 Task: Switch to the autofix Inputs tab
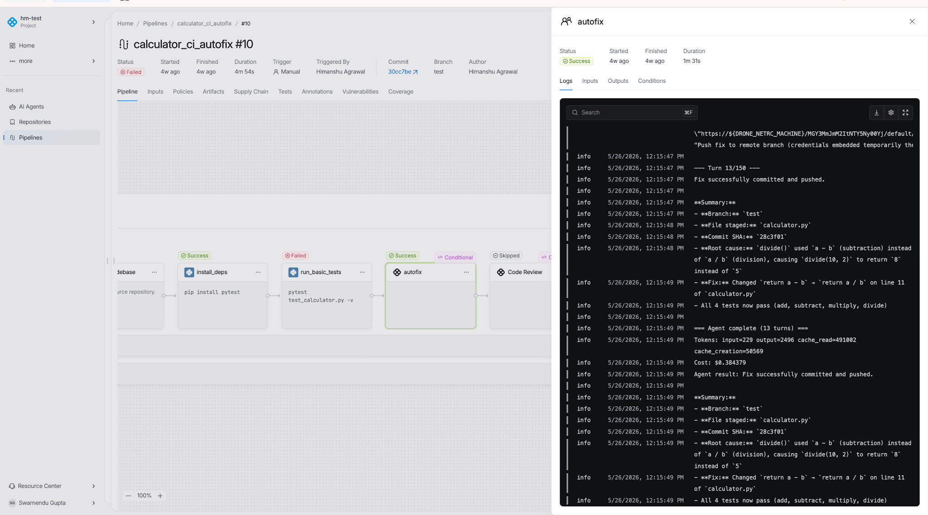point(590,81)
